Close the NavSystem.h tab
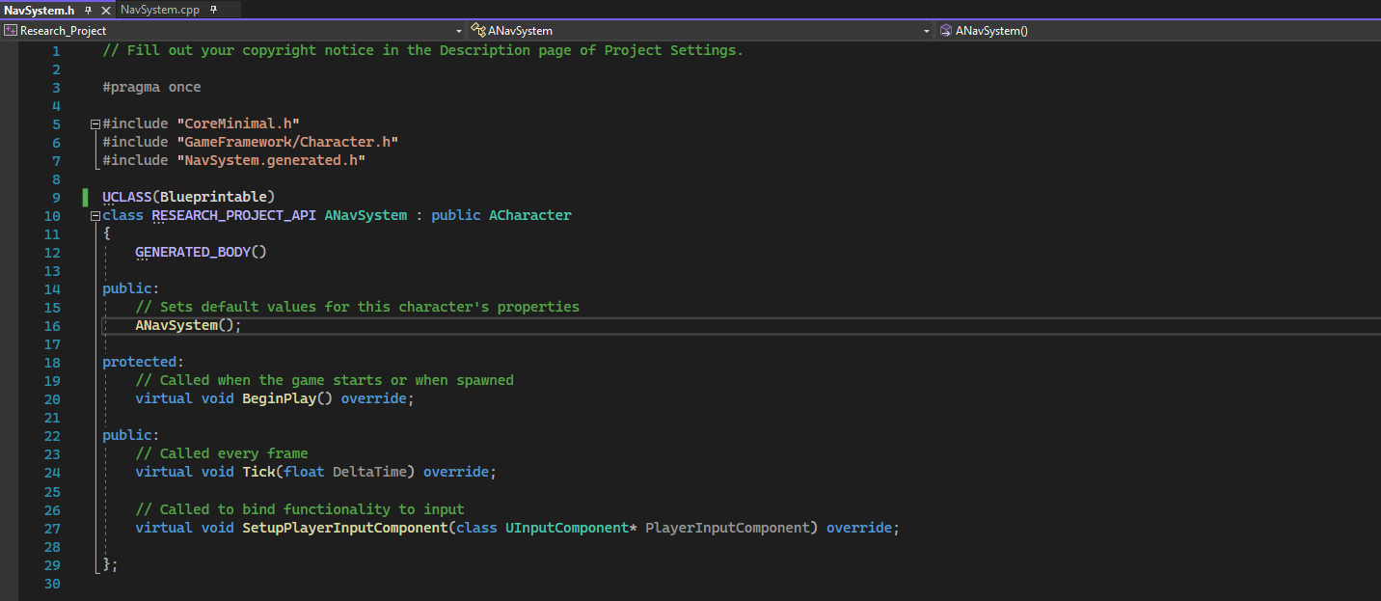The image size is (1381, 601). tap(104, 10)
